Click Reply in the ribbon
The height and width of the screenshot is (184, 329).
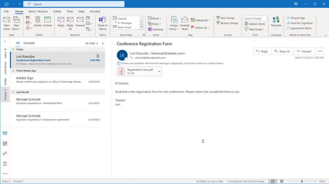click(x=61, y=22)
